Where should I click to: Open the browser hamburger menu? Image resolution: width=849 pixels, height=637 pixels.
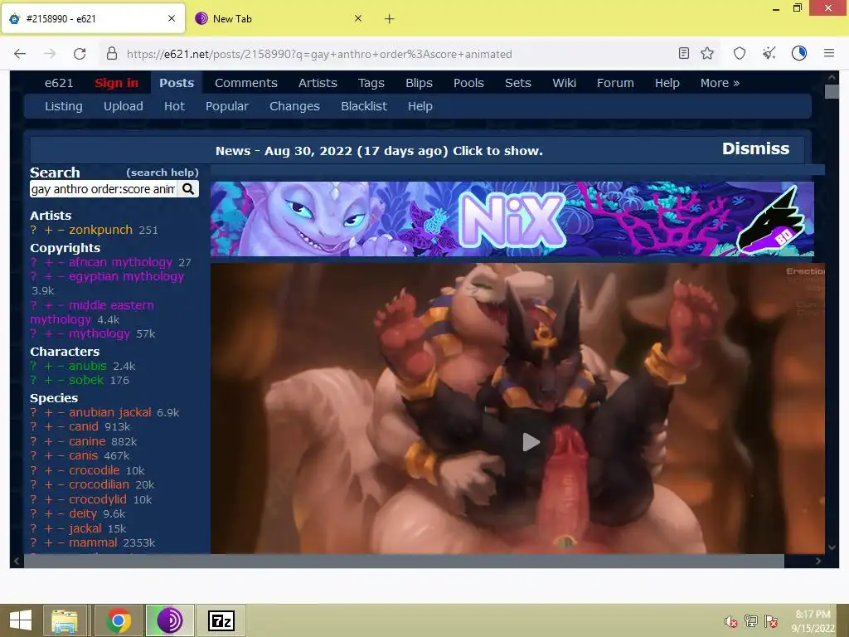click(x=829, y=53)
